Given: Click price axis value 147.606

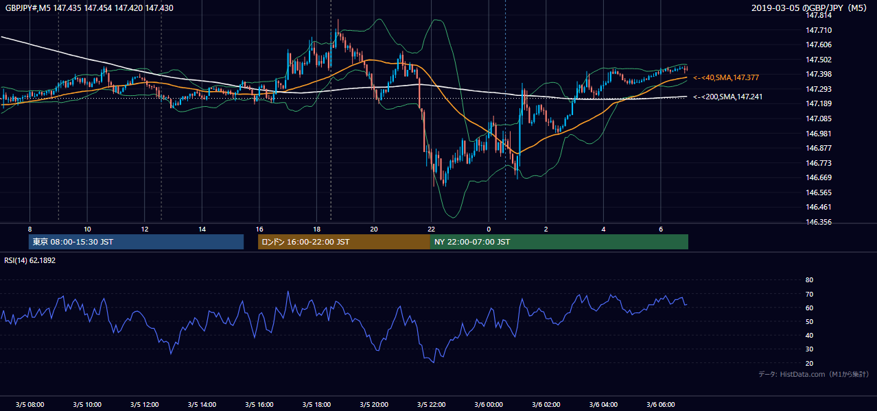Looking at the screenshot, I should 819,45.
